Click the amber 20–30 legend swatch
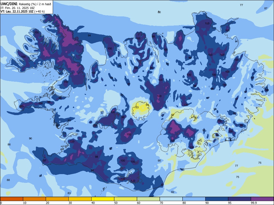The height and width of the screenshot is (205, 274). click(57, 199)
